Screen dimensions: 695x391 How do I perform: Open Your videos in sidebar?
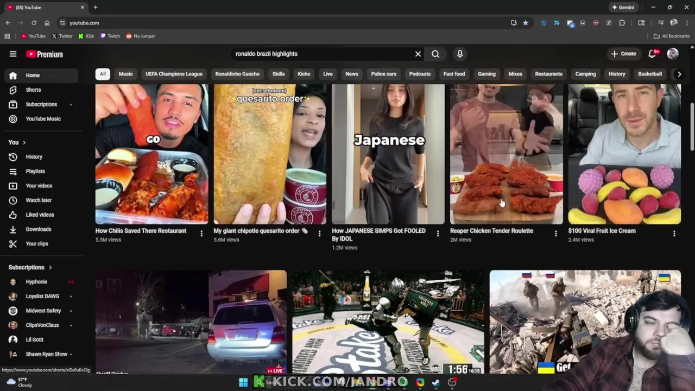[41, 186]
